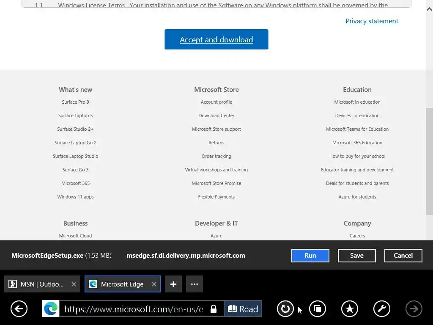Open Surface Studio 2+ link
433x325 pixels.
pyautogui.click(x=75, y=129)
